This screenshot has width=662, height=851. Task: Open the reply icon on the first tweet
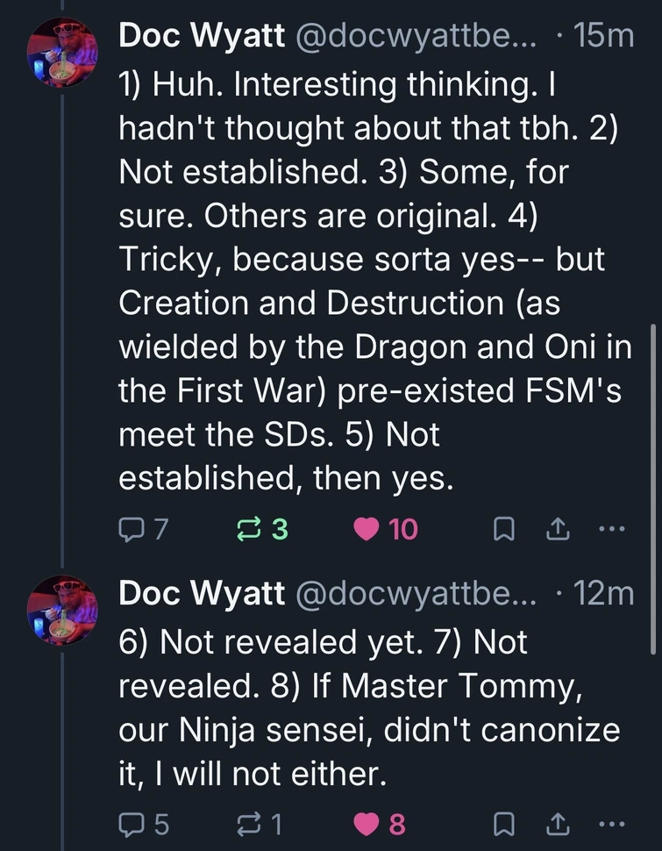pyautogui.click(x=130, y=528)
